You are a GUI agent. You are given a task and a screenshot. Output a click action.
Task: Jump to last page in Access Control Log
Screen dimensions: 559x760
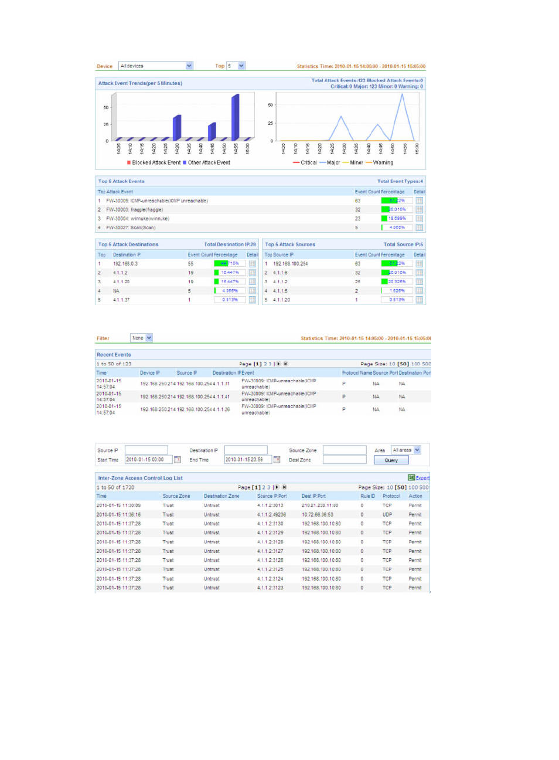pyautogui.click(x=284, y=487)
